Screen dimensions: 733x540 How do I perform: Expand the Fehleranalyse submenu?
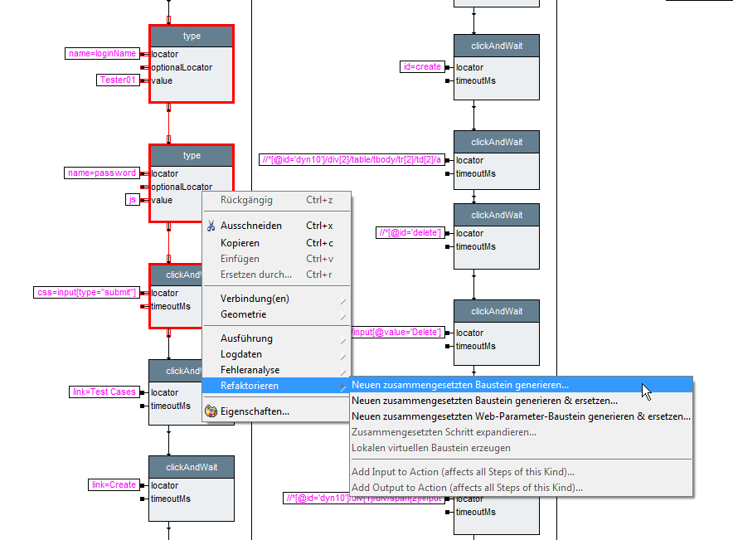(250, 370)
